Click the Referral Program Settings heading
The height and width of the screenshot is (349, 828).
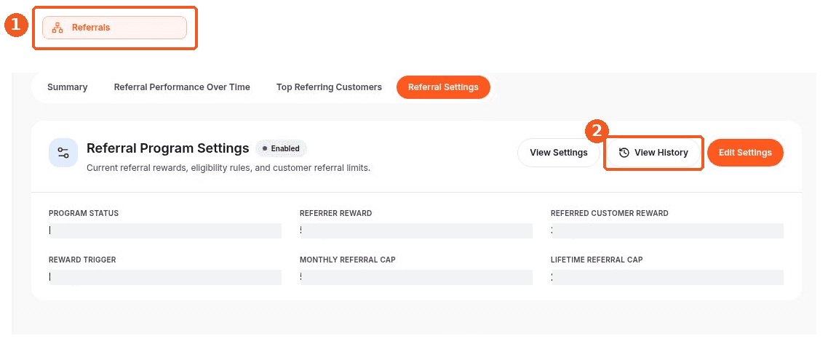tap(168, 148)
